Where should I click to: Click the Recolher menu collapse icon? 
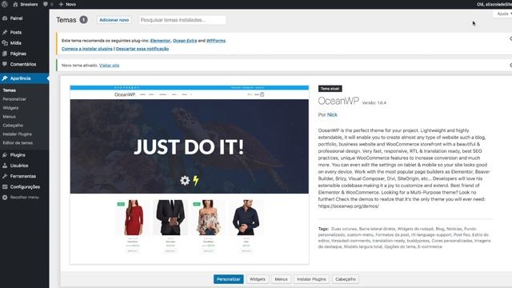point(5,198)
